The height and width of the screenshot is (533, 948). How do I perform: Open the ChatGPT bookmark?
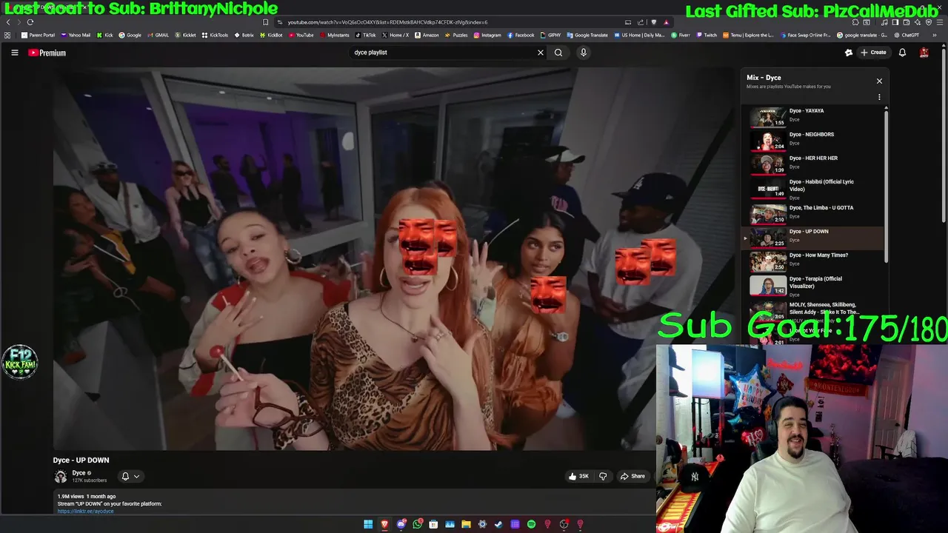(907, 35)
